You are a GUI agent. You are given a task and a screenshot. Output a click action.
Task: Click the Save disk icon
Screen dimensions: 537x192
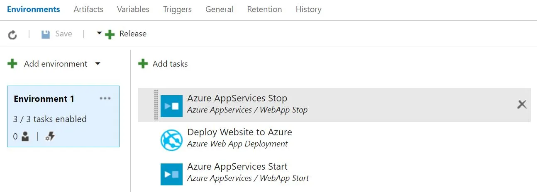coord(46,34)
